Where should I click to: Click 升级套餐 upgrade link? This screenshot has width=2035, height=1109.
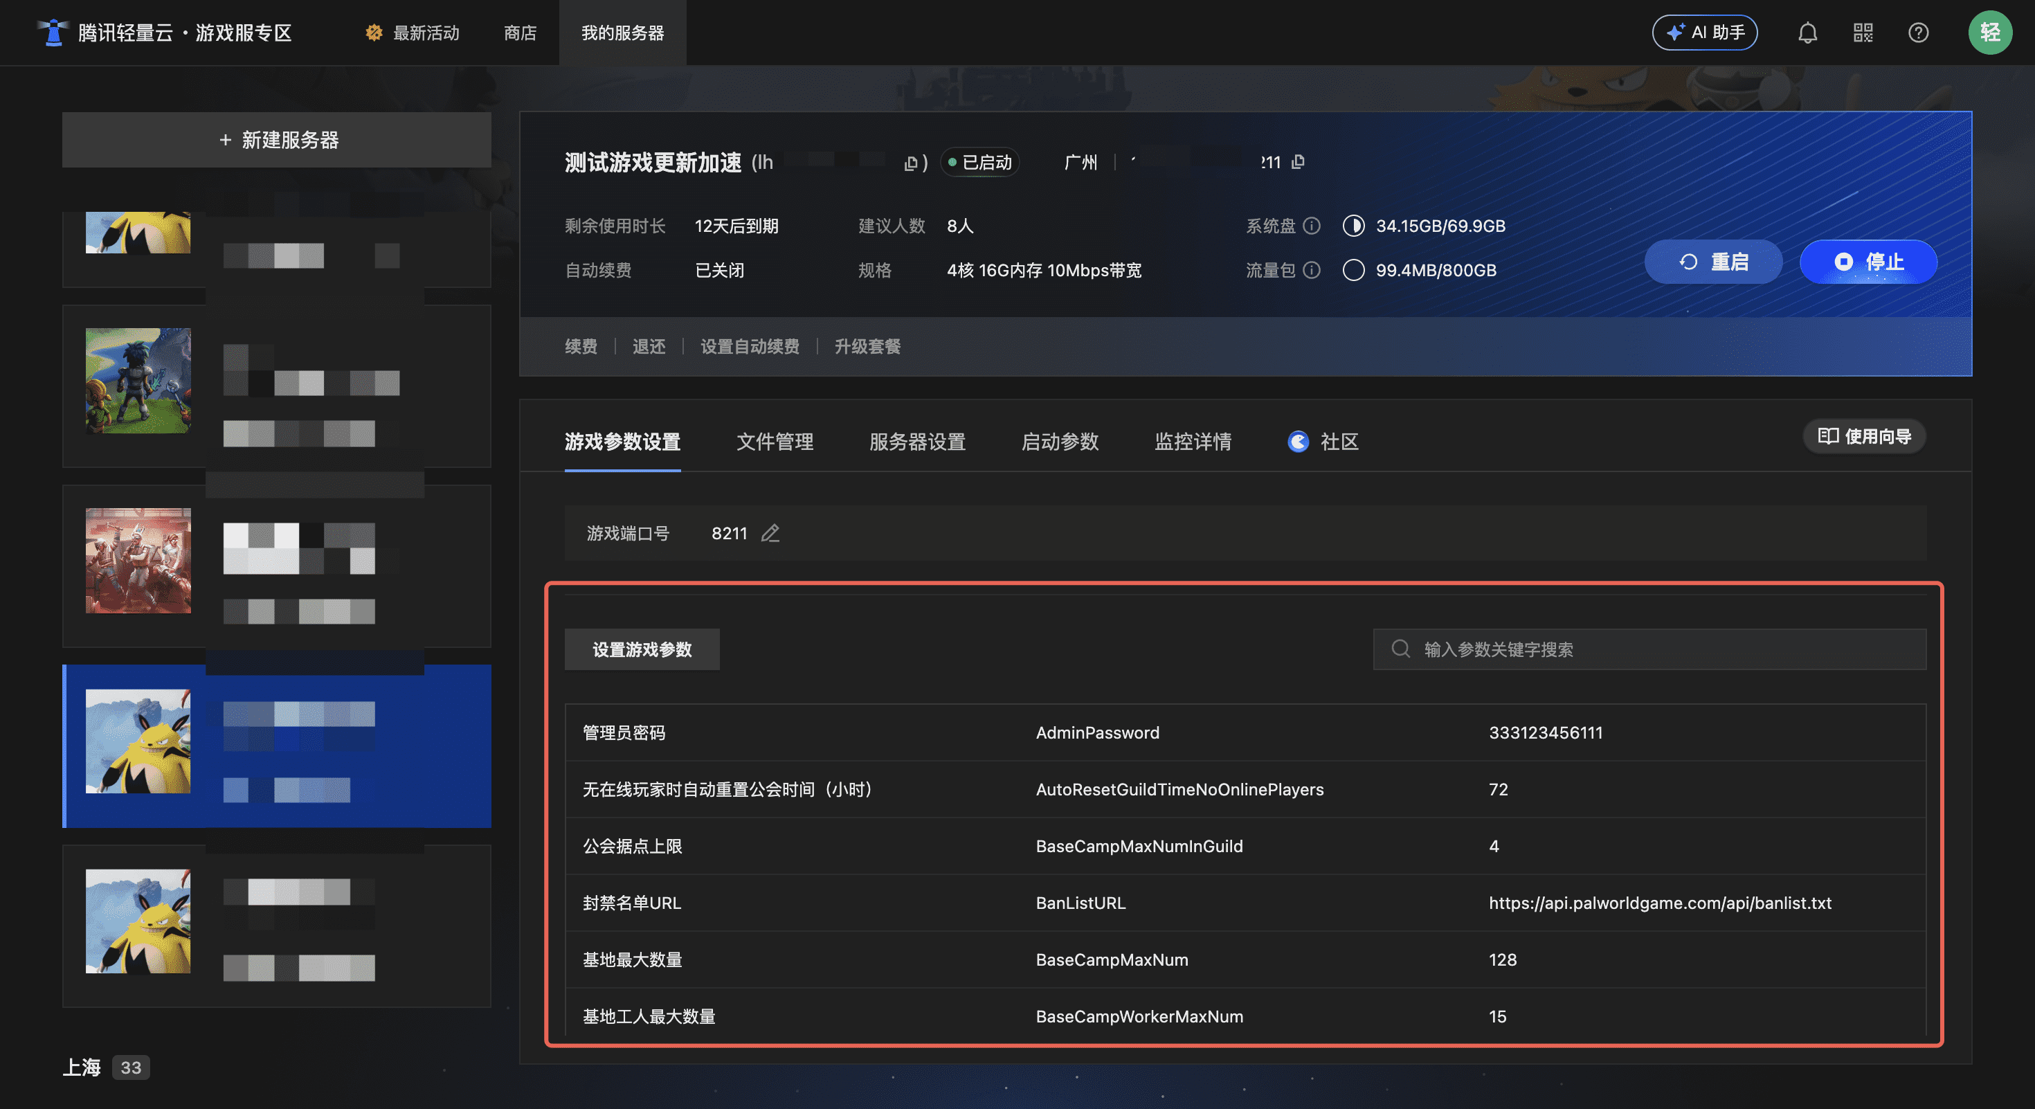tap(867, 346)
